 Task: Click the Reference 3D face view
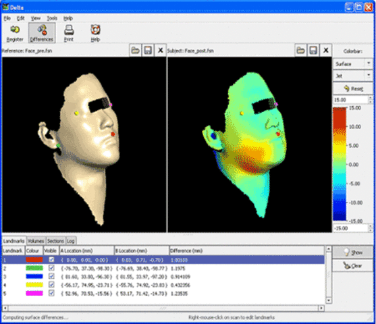point(84,144)
